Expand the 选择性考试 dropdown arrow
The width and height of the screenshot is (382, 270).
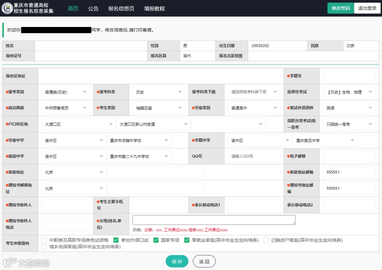[x=370, y=92]
